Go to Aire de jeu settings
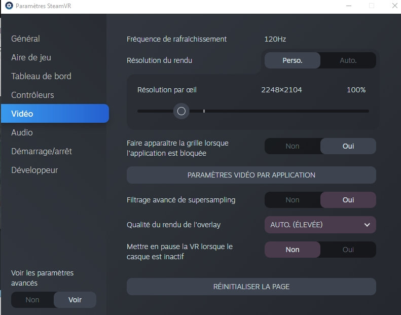 (x=31, y=57)
